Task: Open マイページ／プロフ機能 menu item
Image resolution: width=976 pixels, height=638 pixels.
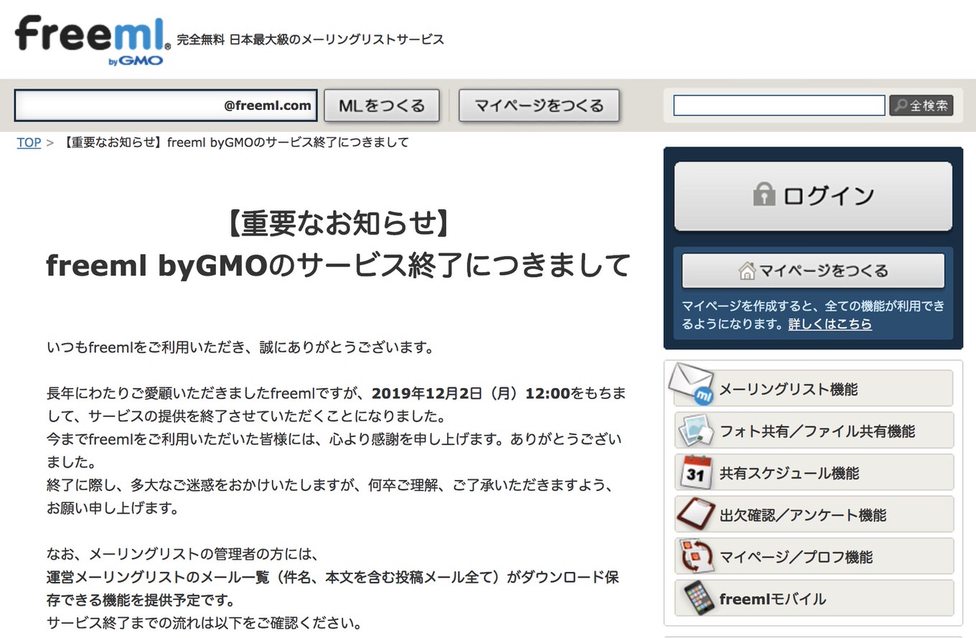Action: tap(813, 556)
